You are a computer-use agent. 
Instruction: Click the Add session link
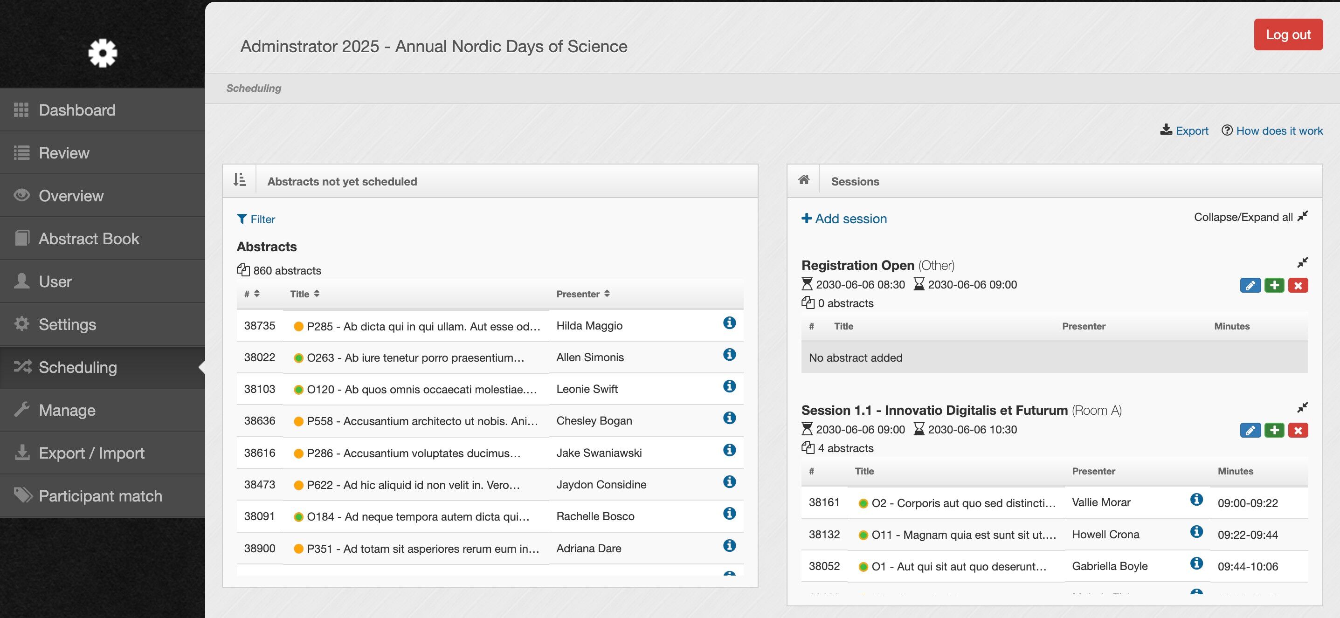click(x=844, y=219)
